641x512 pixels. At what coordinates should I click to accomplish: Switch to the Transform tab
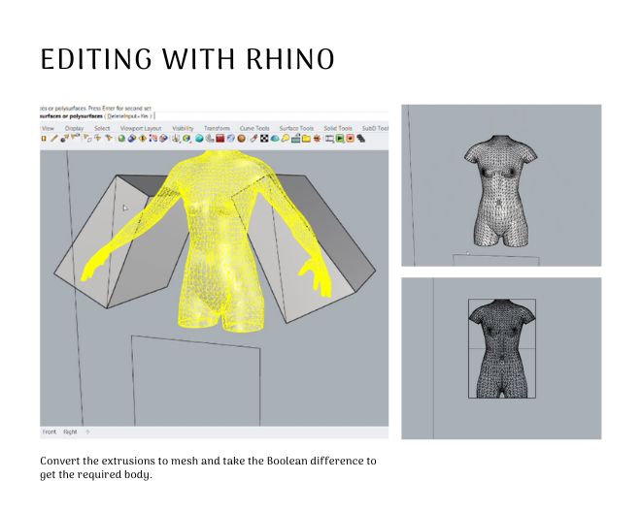(x=218, y=128)
